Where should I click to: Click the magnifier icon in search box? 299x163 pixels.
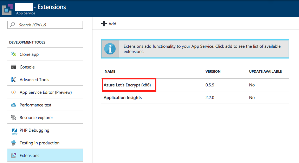tap(13, 24)
